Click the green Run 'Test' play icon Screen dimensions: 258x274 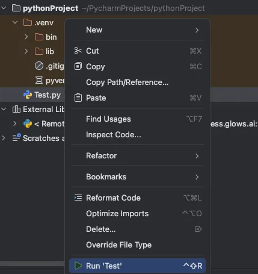[78, 266]
